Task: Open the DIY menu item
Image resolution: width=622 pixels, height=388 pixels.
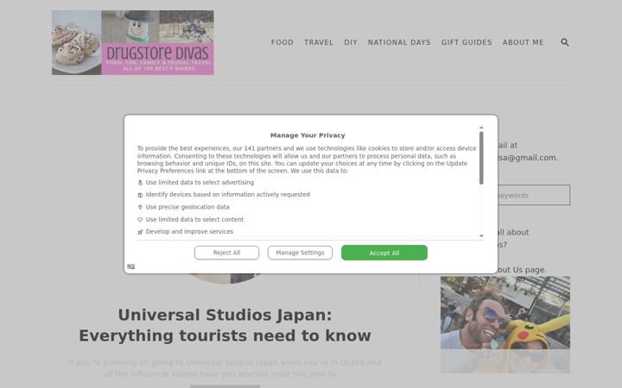Action: click(351, 42)
